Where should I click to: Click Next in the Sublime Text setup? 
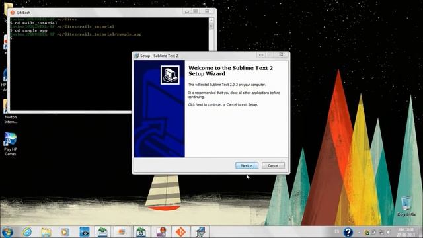click(247, 165)
